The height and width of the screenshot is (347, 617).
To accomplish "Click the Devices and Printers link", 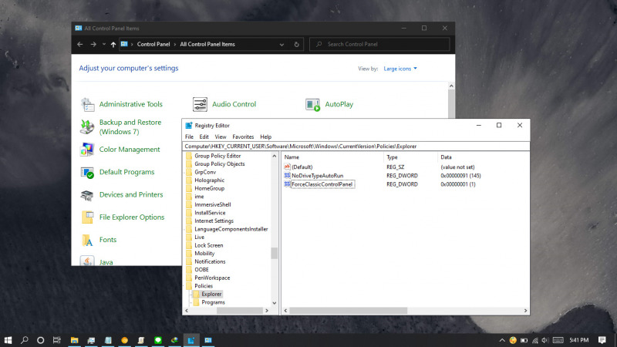I will (131, 195).
